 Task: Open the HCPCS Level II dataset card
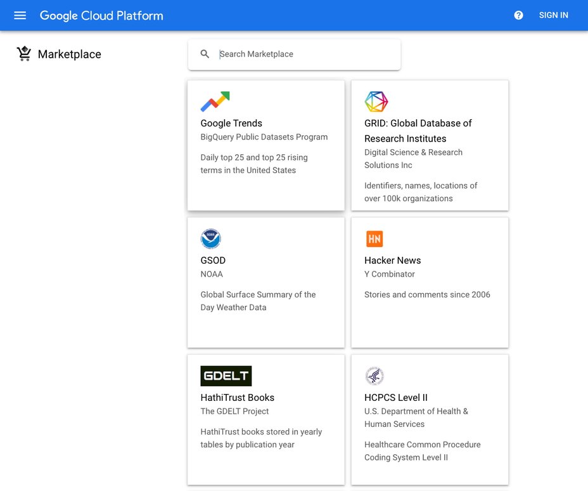pyautogui.click(x=430, y=419)
